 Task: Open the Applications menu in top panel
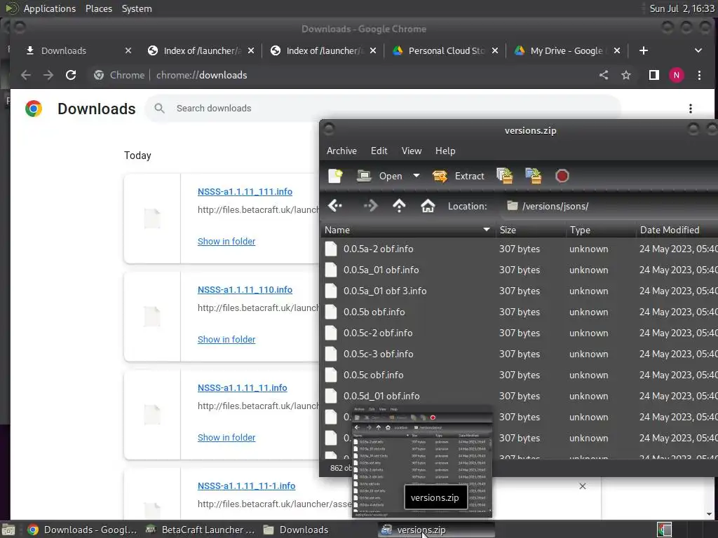tap(50, 8)
